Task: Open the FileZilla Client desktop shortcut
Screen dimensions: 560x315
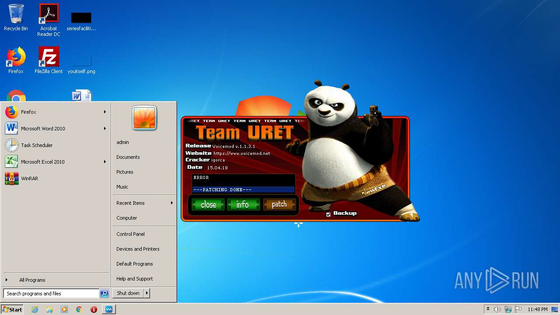Action: 49,60
